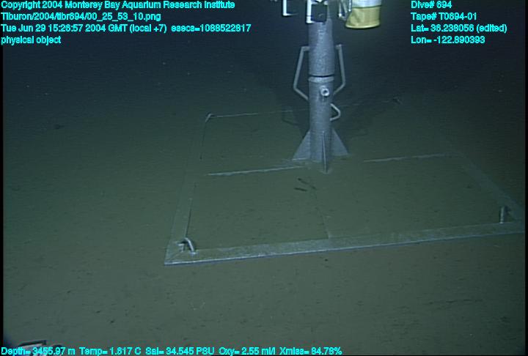Select the Xmiss= 84.78% readout
The image size is (528, 356).
click(309, 352)
